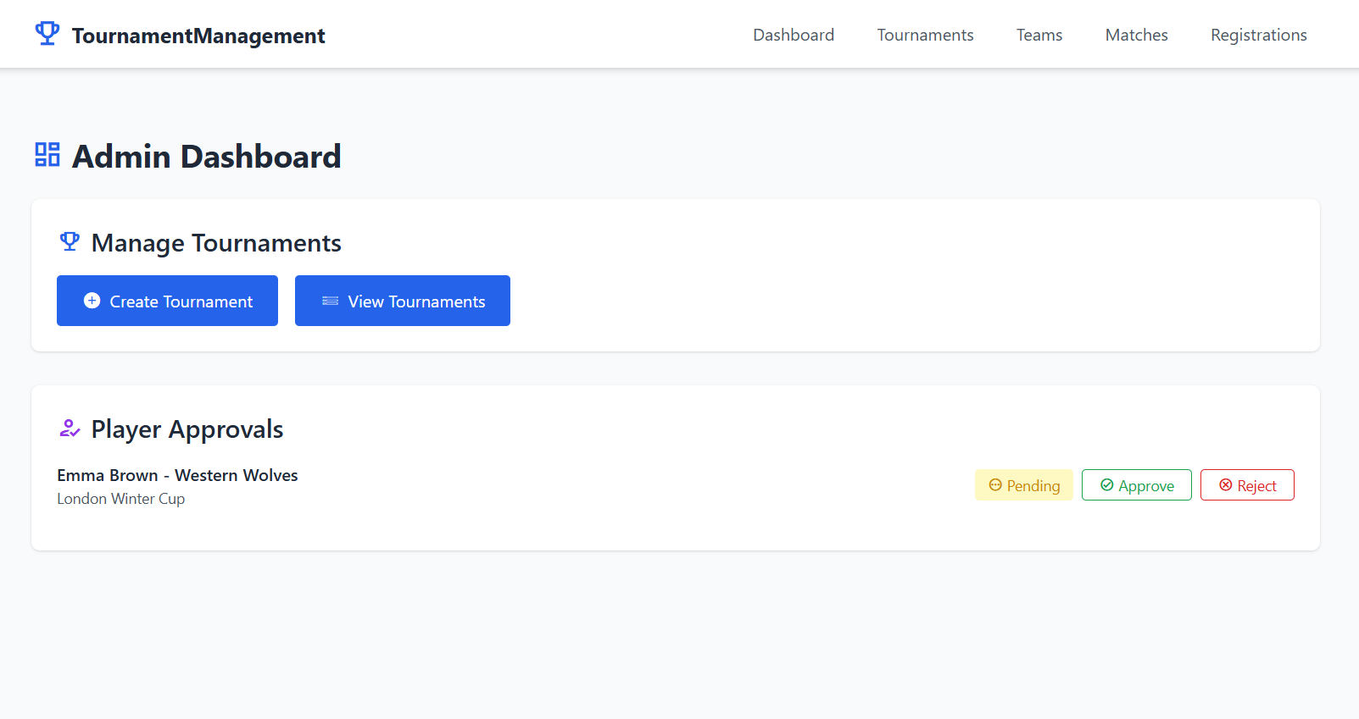
Task: Open the Teams page from the navbar
Action: [1039, 35]
